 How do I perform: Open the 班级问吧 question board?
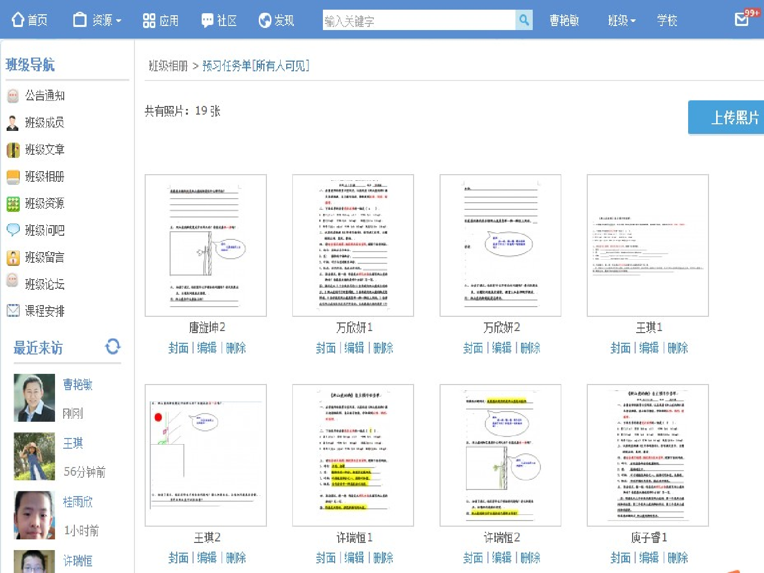tap(45, 230)
